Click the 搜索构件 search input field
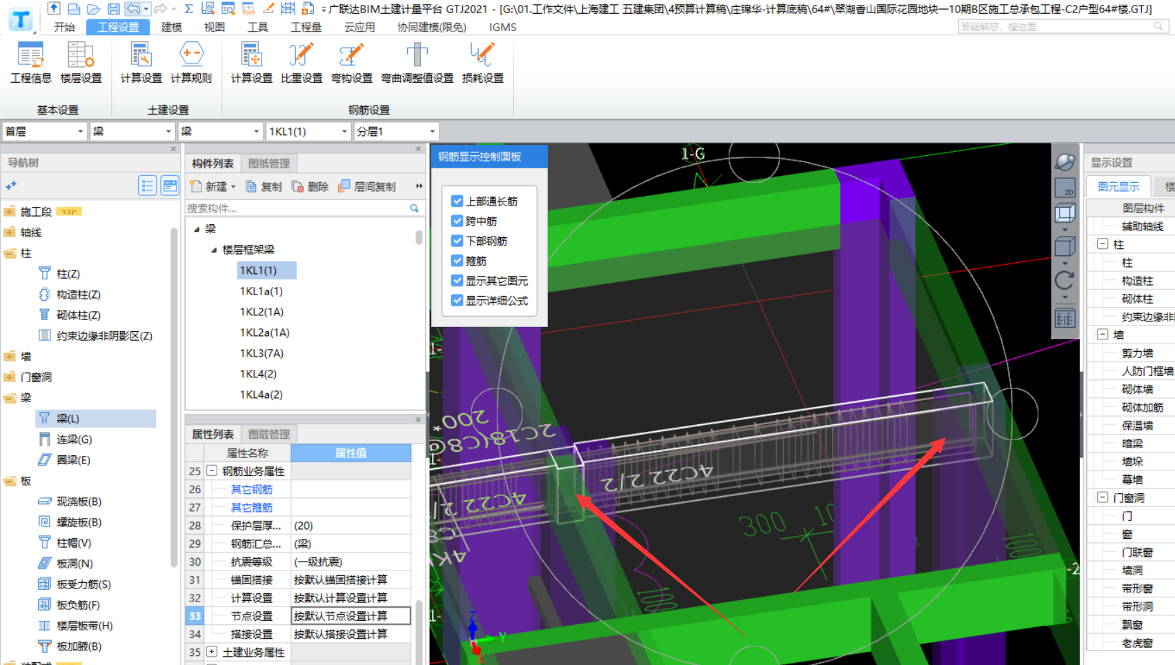The height and width of the screenshot is (665, 1175). (x=297, y=208)
